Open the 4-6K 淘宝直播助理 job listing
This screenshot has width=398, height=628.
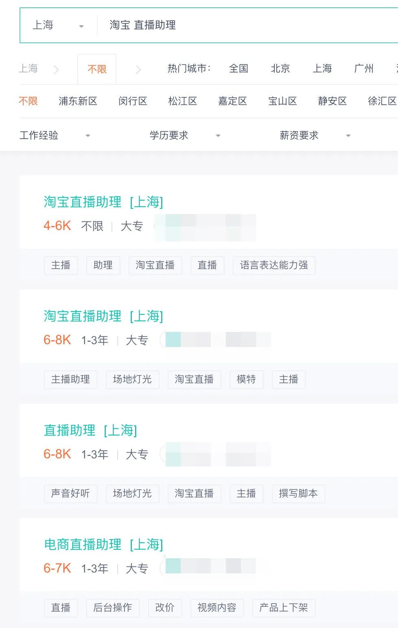click(103, 202)
